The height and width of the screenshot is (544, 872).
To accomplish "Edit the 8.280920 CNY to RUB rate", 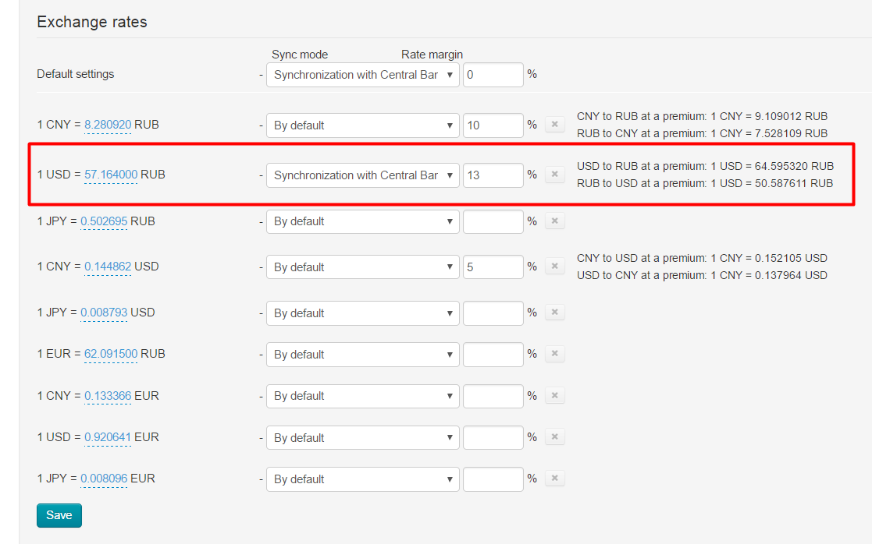I will [108, 125].
